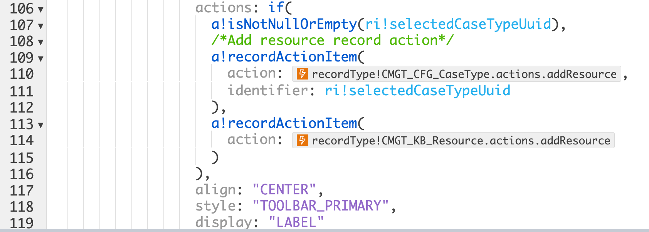The height and width of the screenshot is (232, 649).
Task: Click a!recordActionItem on line 109
Action: (x=284, y=57)
